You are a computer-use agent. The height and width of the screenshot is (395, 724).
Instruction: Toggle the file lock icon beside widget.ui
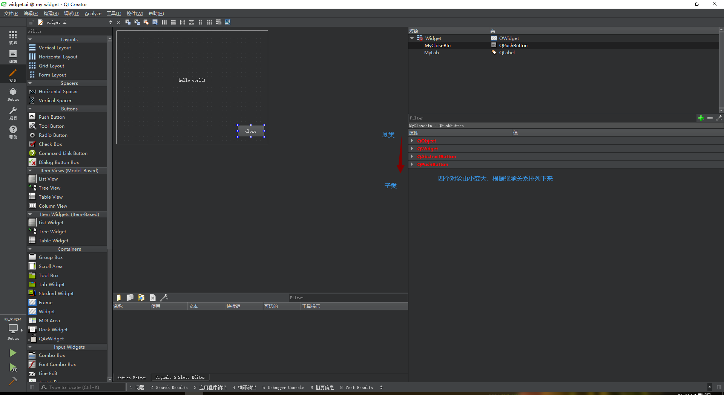click(x=32, y=22)
